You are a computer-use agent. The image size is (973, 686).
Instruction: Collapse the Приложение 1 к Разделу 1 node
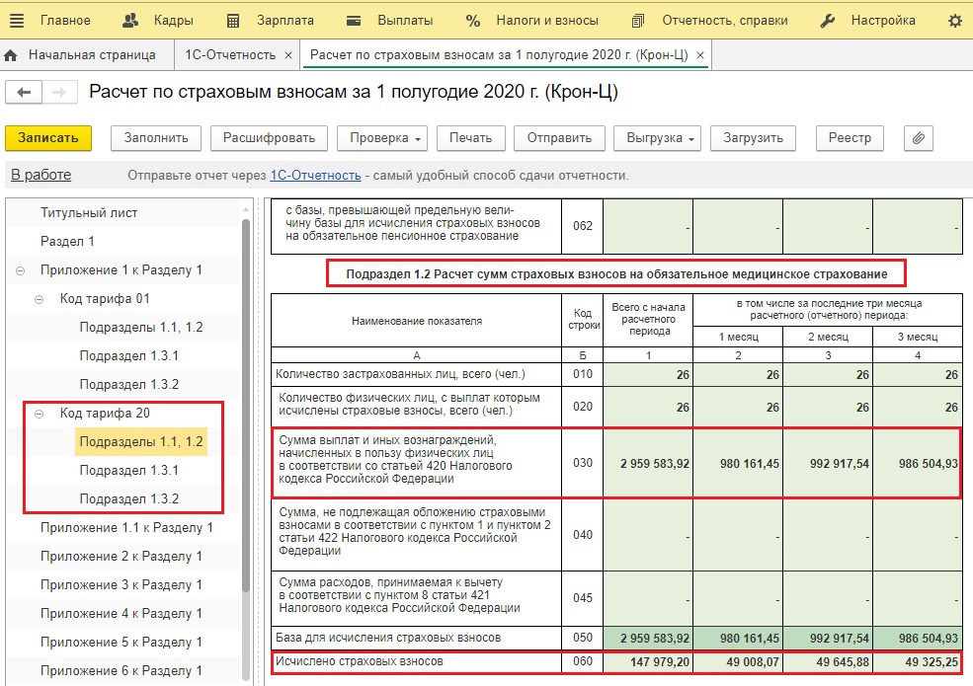pyautogui.click(x=21, y=270)
